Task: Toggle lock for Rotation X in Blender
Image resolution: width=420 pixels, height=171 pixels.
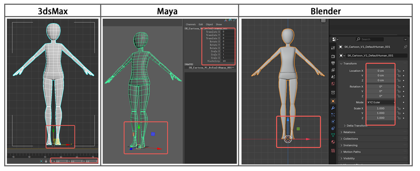Action: [399, 86]
